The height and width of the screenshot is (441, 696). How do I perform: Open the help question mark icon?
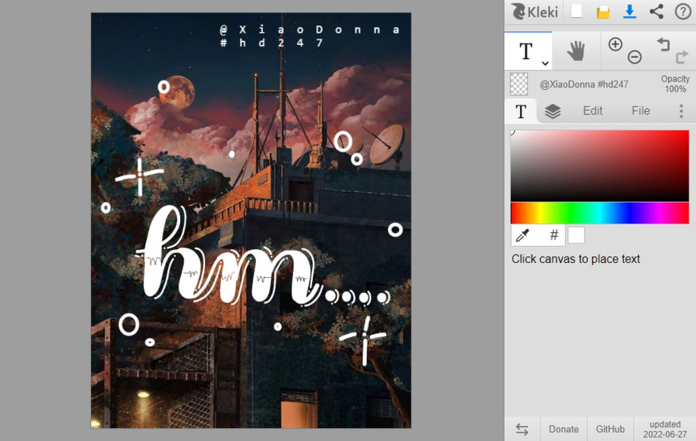click(x=682, y=12)
